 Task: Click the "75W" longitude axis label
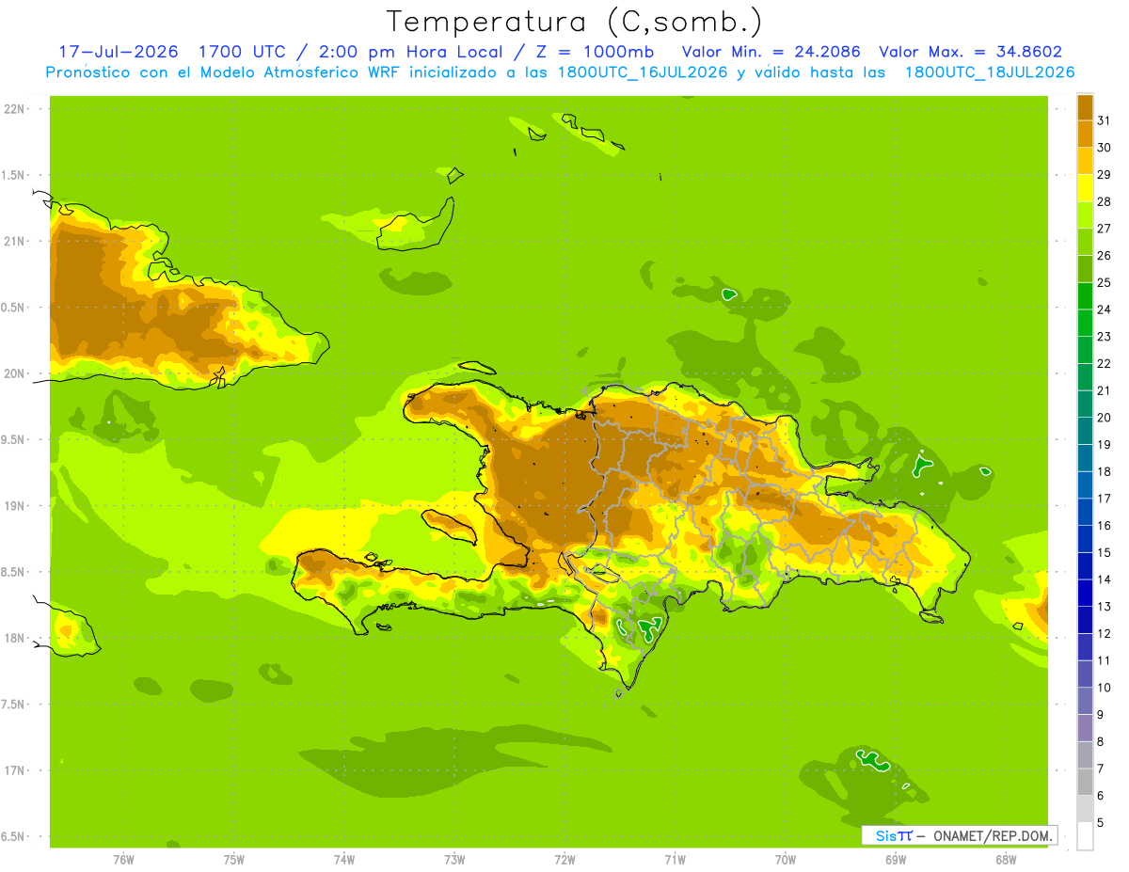(x=234, y=860)
